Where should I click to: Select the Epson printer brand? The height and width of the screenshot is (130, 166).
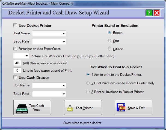109,32
